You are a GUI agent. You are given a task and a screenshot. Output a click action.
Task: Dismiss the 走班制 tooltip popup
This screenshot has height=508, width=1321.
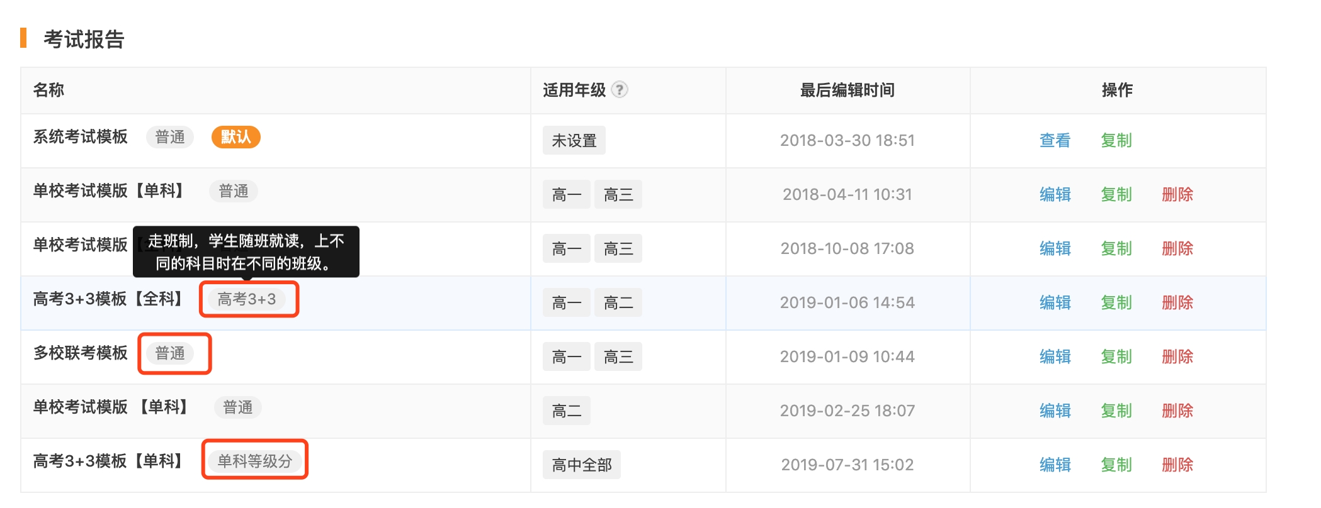pos(246,251)
